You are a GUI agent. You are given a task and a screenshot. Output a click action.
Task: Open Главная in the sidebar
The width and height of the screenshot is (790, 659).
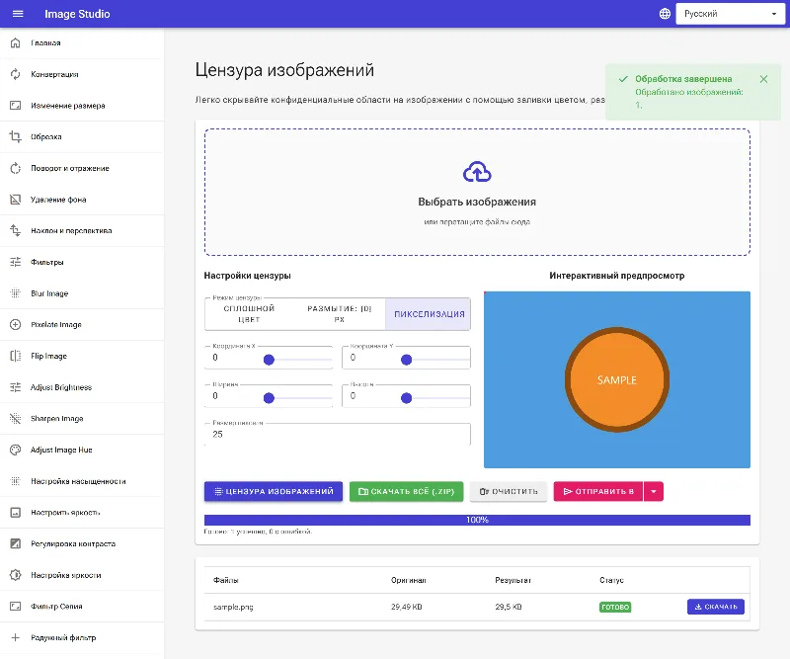click(82, 42)
